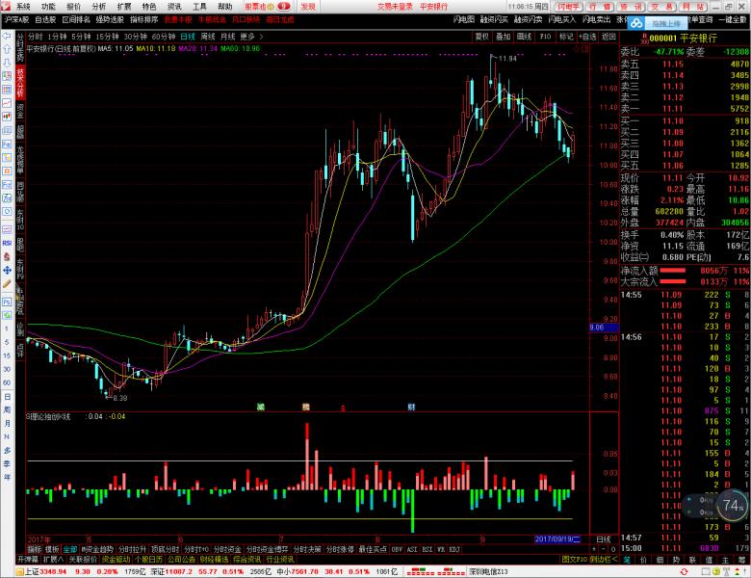This screenshot has width=751, height=578.
Task: Open the F10 company info
Action: point(545,37)
